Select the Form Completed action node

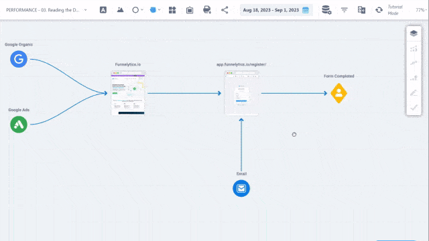tap(339, 93)
